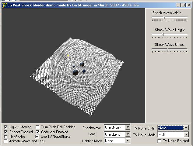Enable the UseShake checkbox
Image resolution: width=193 pixels, height=146 pixels.
click(x=6, y=137)
